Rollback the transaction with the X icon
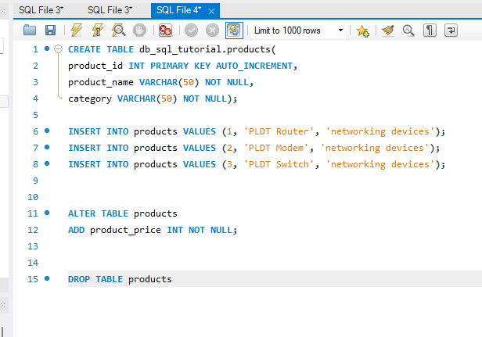This screenshot has width=482, height=337. click(212, 30)
